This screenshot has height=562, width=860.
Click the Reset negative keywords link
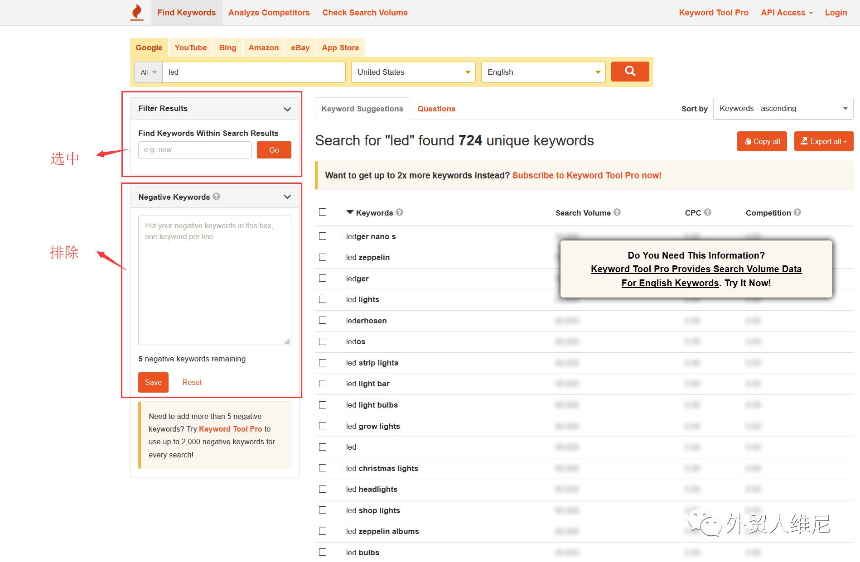click(192, 382)
